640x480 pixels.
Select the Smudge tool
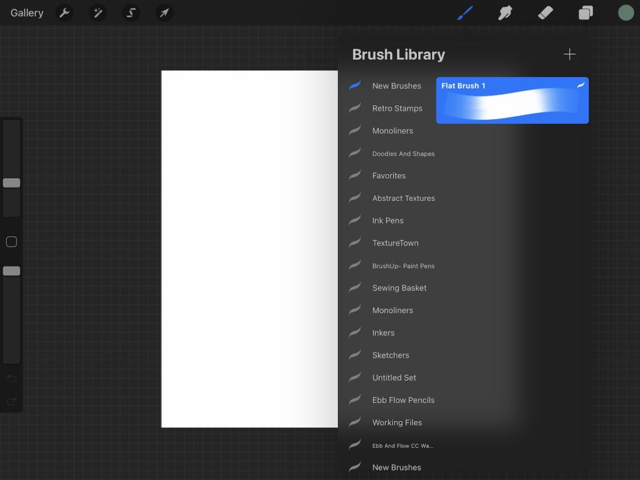[505, 12]
